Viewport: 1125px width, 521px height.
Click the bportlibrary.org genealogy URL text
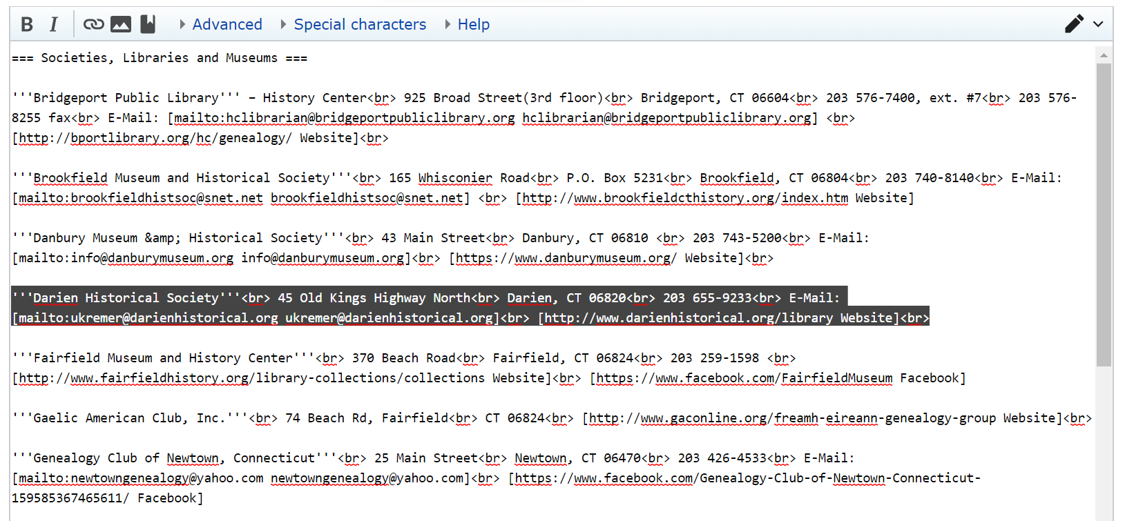click(x=155, y=138)
